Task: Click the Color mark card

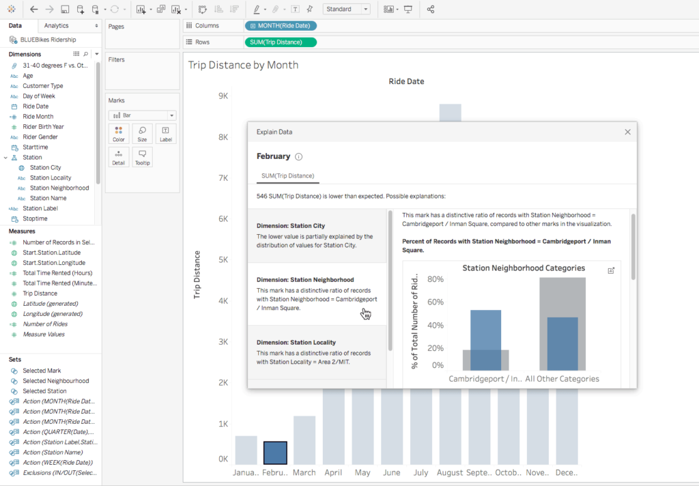Action: click(119, 133)
